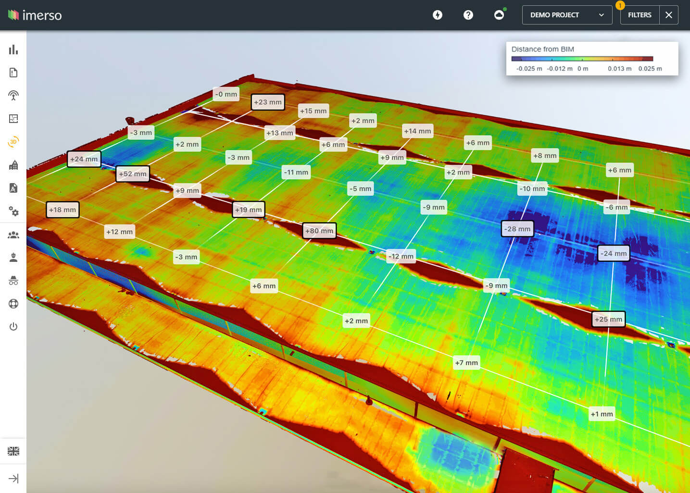The height and width of the screenshot is (493, 690).
Task: Activate the 3D view mode
Action: coord(13,142)
